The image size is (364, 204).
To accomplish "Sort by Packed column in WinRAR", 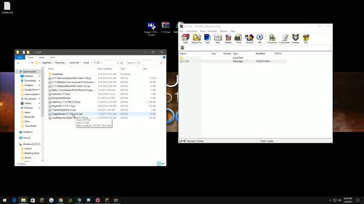I will point(227,53).
